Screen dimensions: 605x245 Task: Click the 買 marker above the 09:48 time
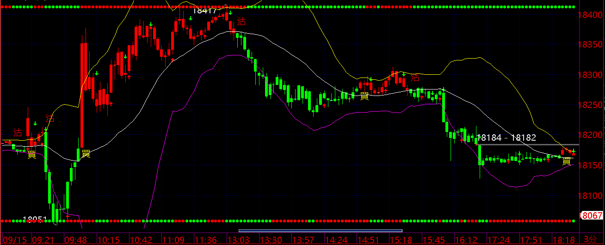pyautogui.click(x=86, y=154)
